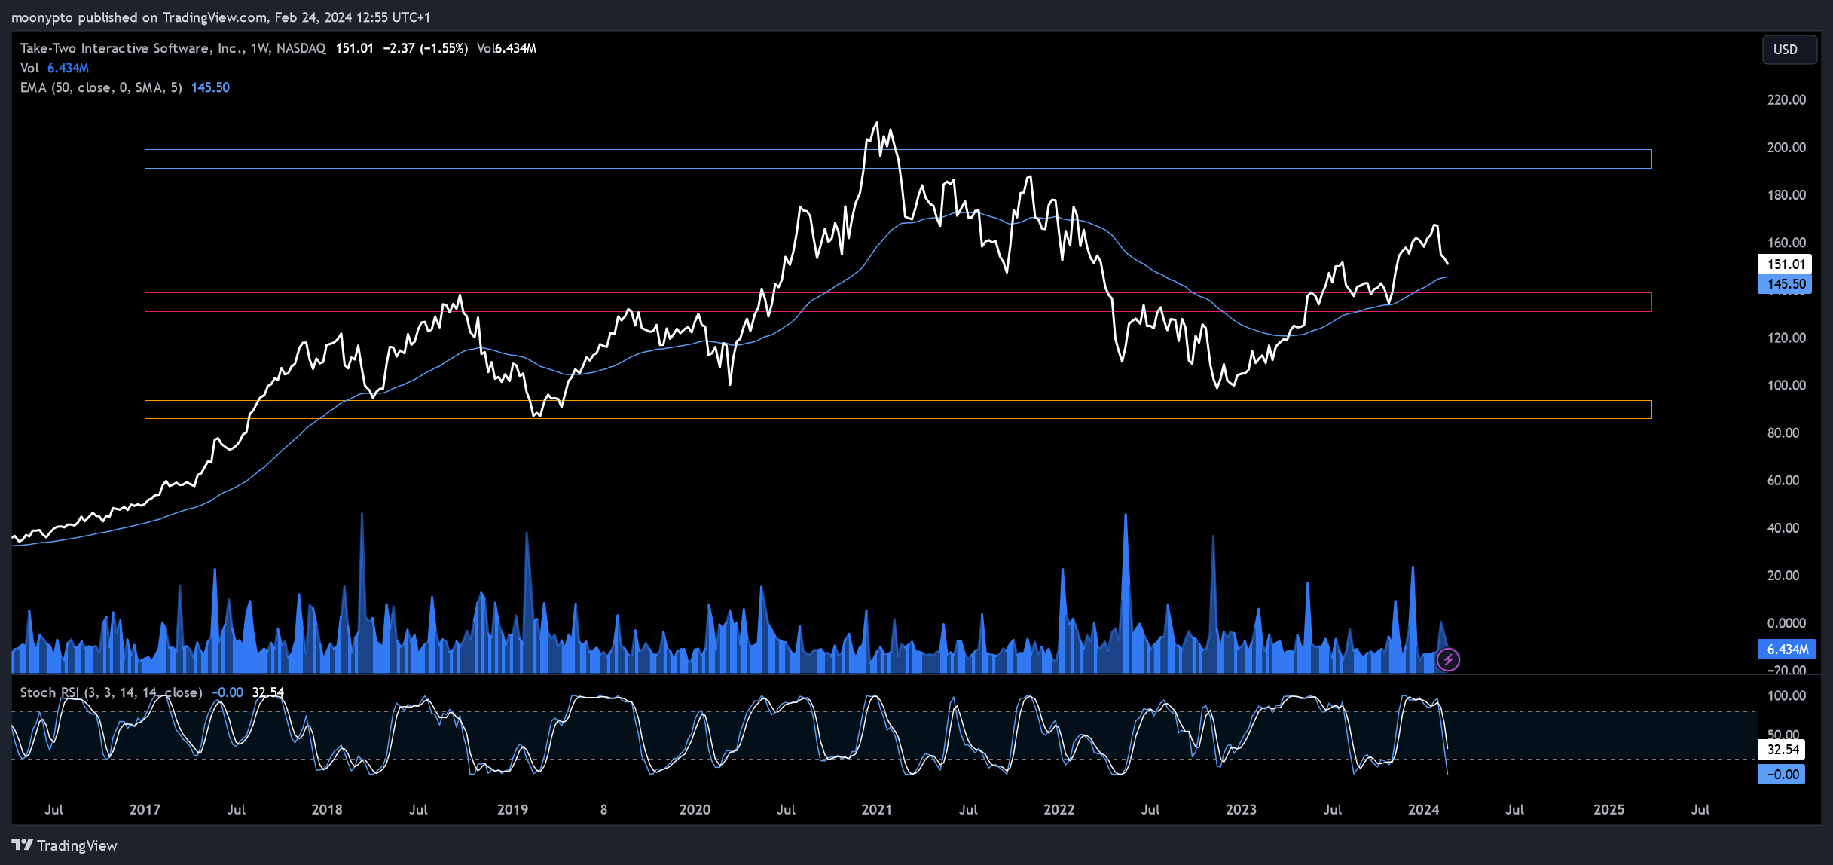The image size is (1833, 865).
Task: Click the 2021 label on time axis
Action: point(876,809)
